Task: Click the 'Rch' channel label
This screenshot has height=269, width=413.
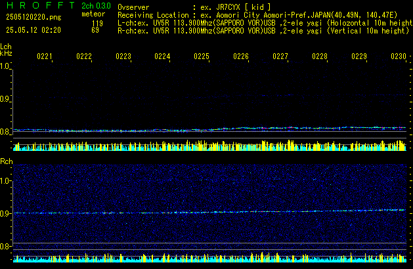Action: click(x=7, y=161)
